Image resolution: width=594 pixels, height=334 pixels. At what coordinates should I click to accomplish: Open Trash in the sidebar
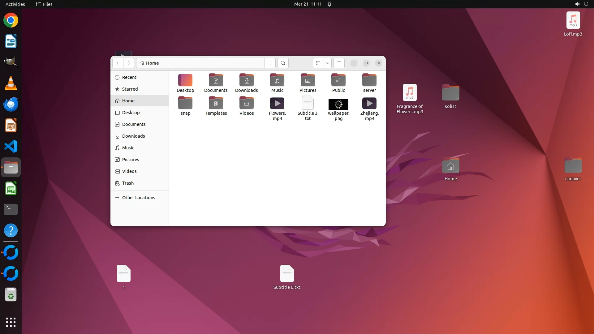pos(128,183)
